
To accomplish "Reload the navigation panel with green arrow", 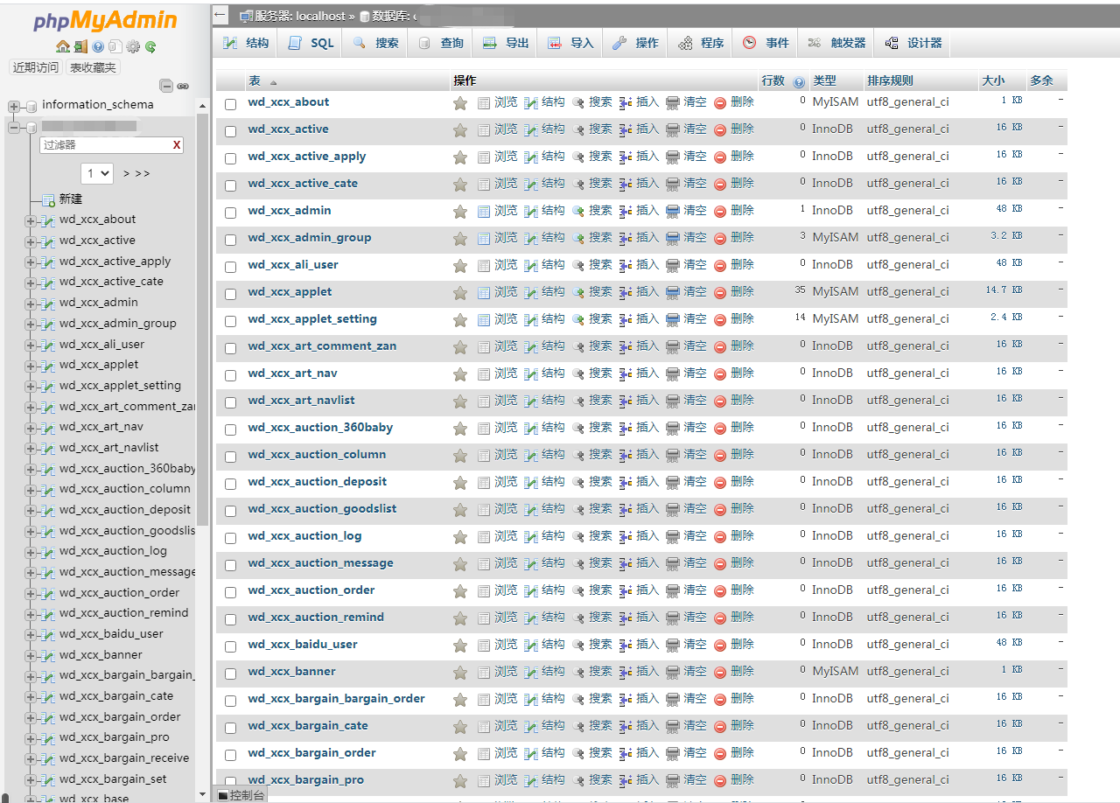I will click(150, 46).
